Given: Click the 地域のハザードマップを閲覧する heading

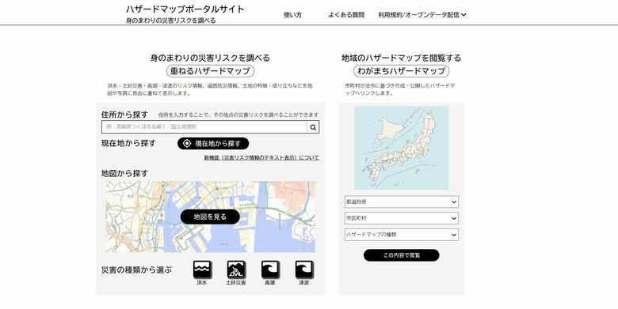Looking at the screenshot, I should click(401, 58).
